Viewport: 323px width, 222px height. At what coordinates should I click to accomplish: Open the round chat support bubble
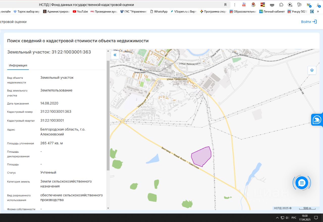[x=302, y=183]
